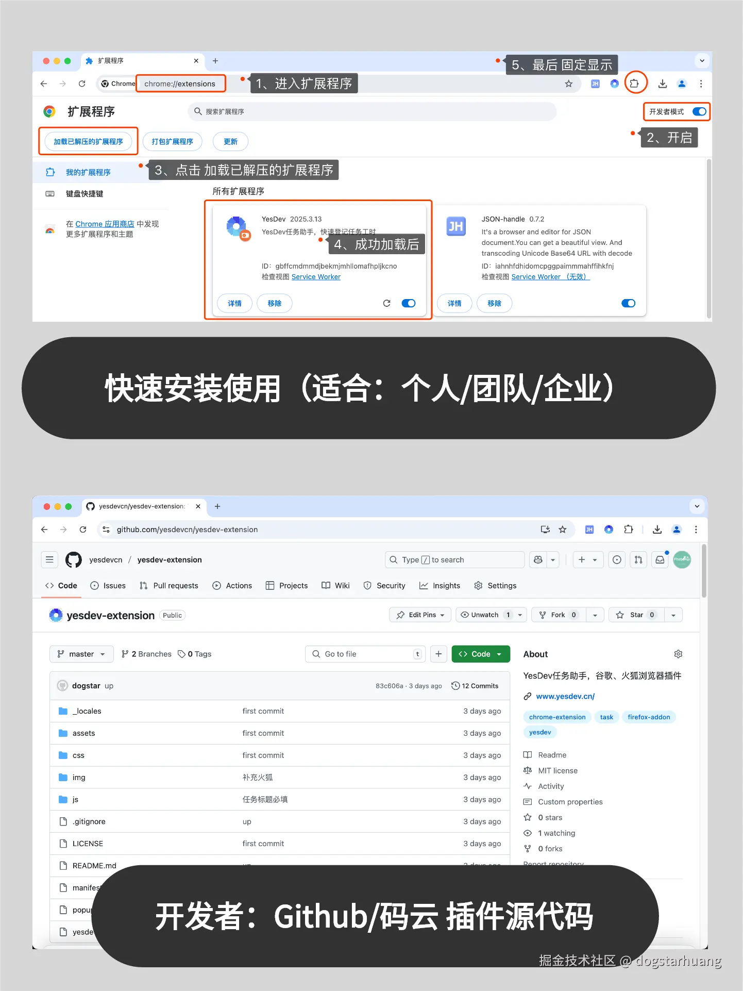Viewport: 743px width, 991px height.
Task: Disable the YesDev extension toggle
Action: 409,303
